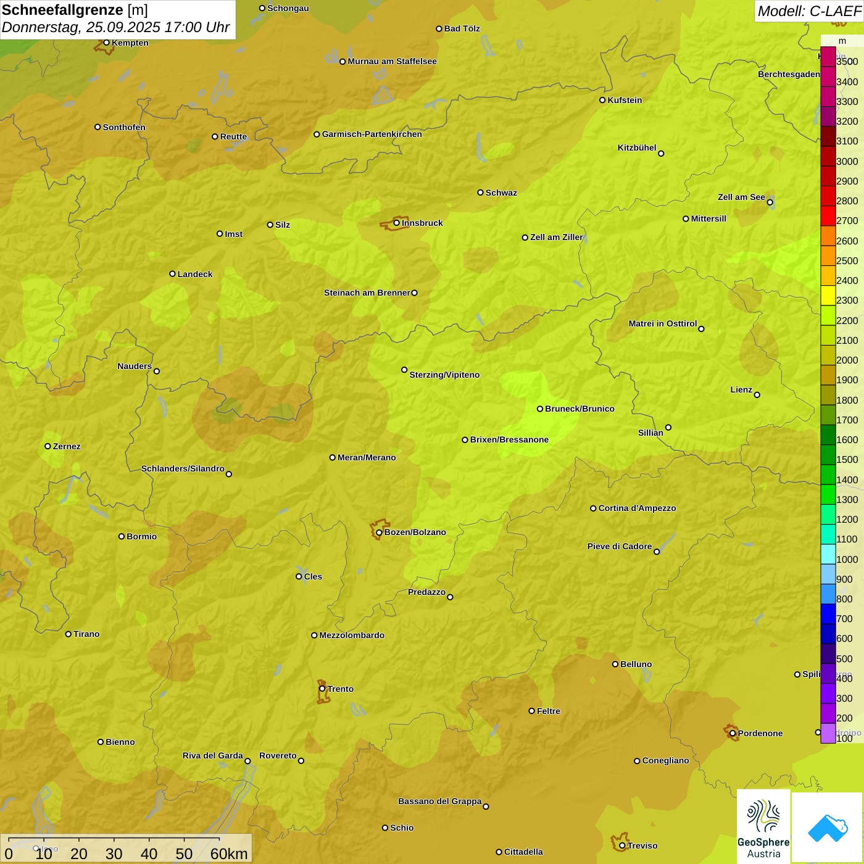Click the Matrei in Osttirol location dot
This screenshot has width=864, height=864.
coord(701,329)
